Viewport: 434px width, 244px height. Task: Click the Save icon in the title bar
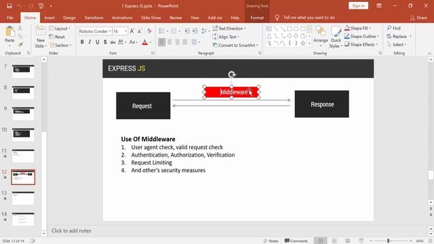point(9,6)
